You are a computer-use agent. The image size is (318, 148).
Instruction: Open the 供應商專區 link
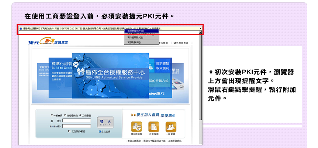(181, 43)
